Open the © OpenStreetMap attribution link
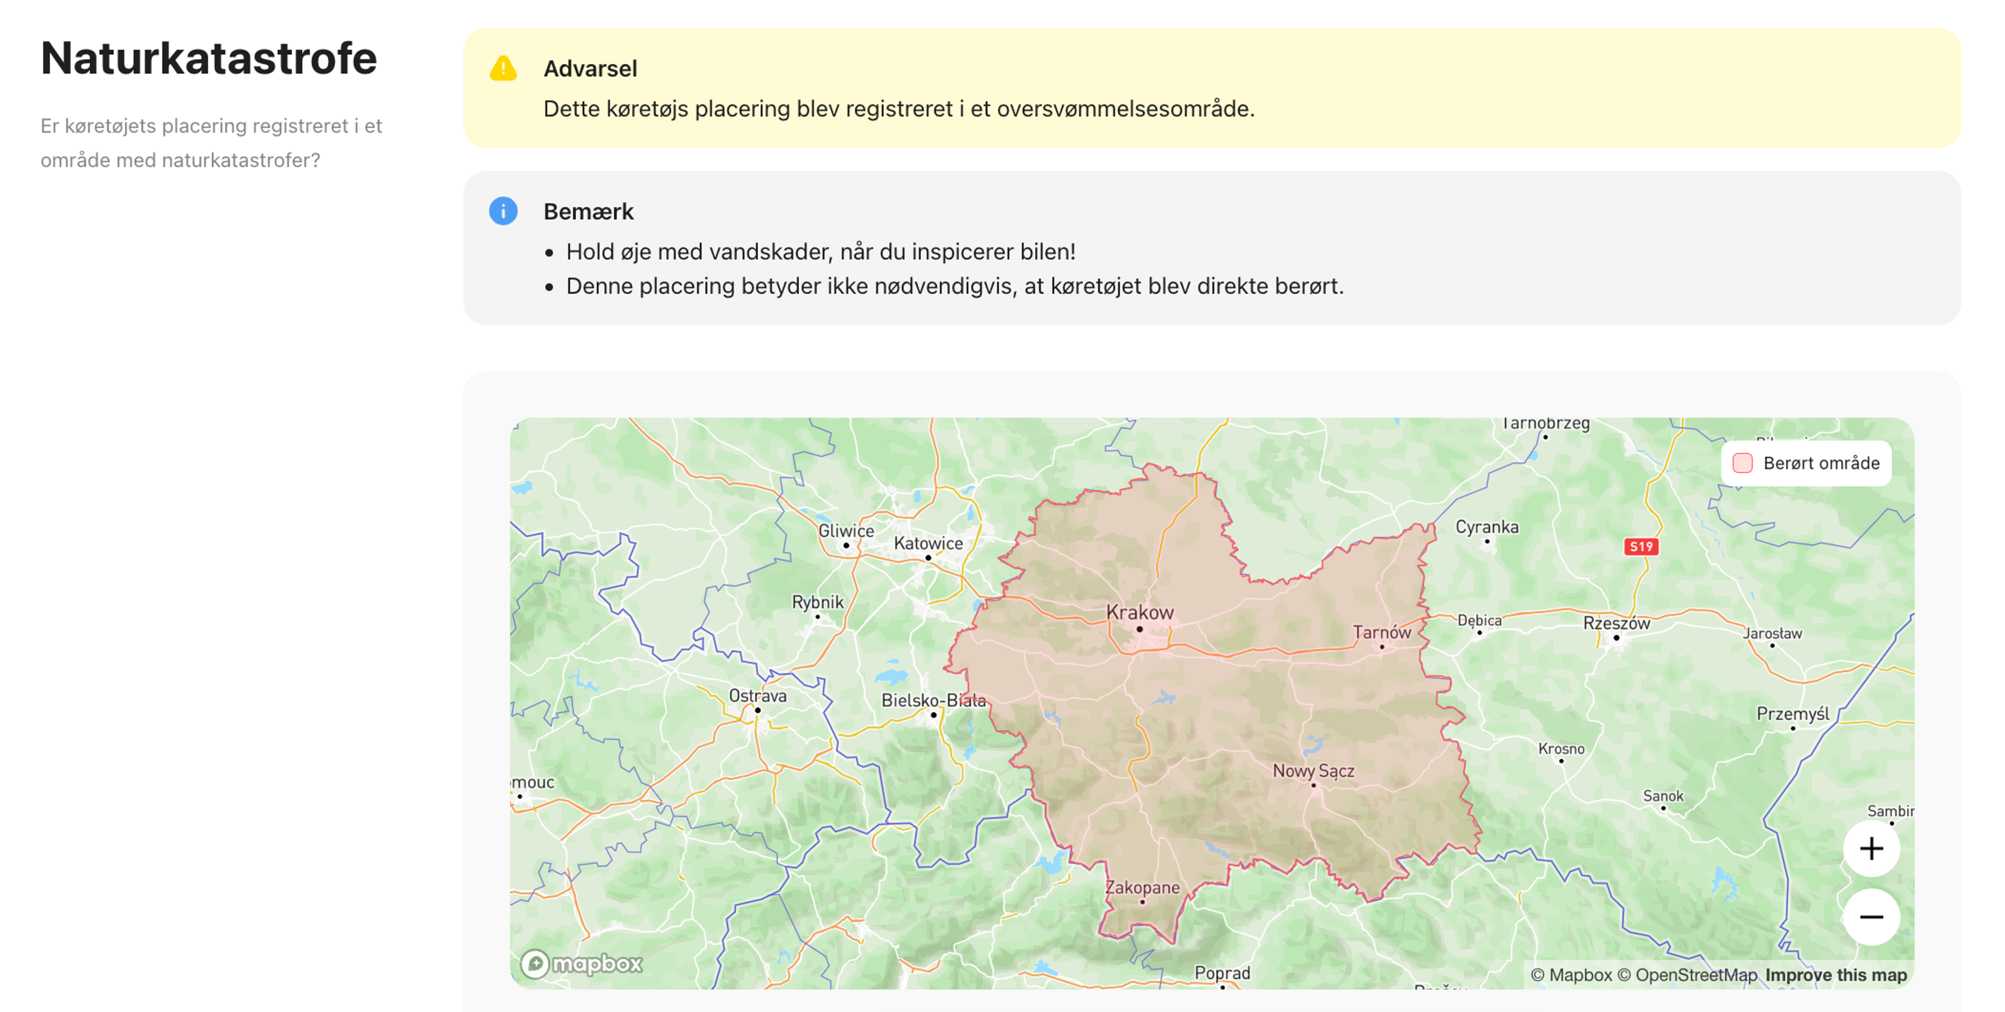This screenshot has width=2005, height=1012. pos(1686,974)
